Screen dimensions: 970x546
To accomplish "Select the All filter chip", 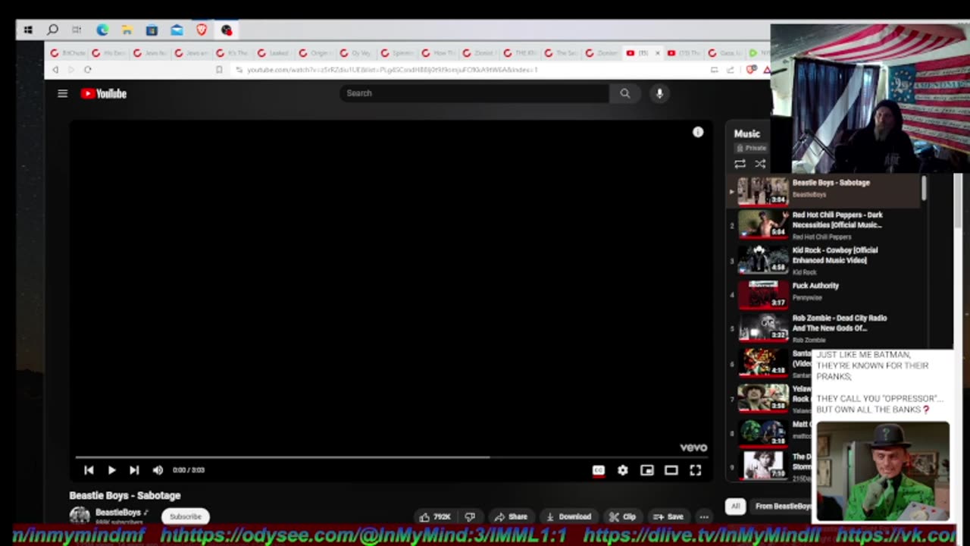I will click(735, 506).
